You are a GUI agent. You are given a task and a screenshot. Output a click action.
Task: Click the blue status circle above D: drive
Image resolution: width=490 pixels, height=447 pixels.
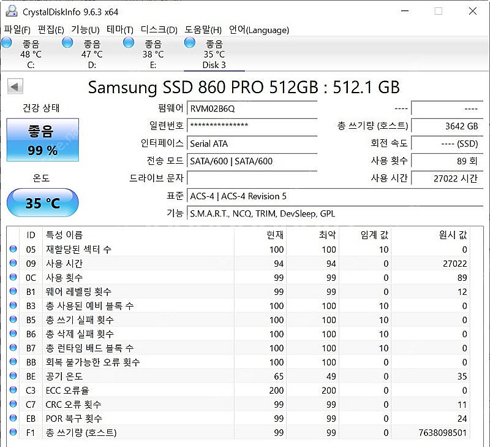tap(67, 42)
